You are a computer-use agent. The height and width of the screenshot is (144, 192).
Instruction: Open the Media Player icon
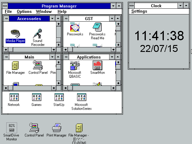coord(15,33)
